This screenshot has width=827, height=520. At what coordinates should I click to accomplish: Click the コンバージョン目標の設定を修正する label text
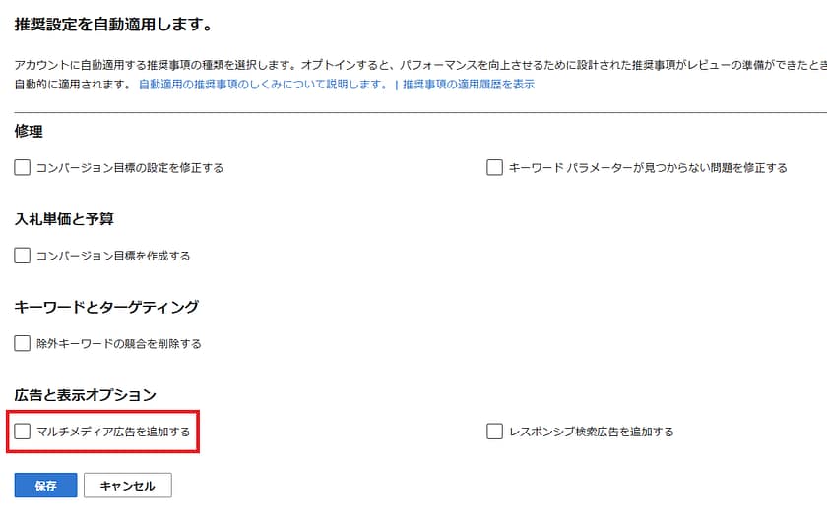click(x=130, y=168)
